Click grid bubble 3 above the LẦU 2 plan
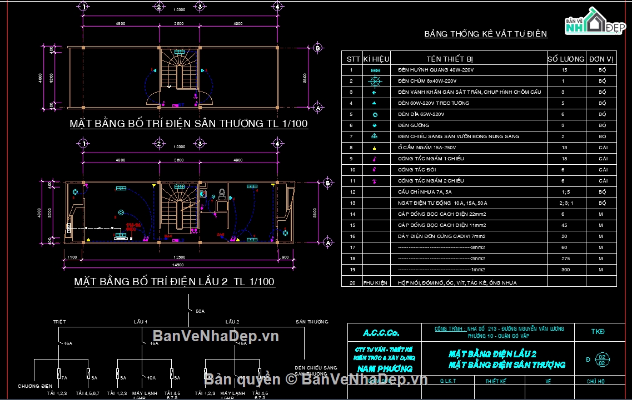Image resolution: width=632 pixels, height=400 pixels. [200, 144]
